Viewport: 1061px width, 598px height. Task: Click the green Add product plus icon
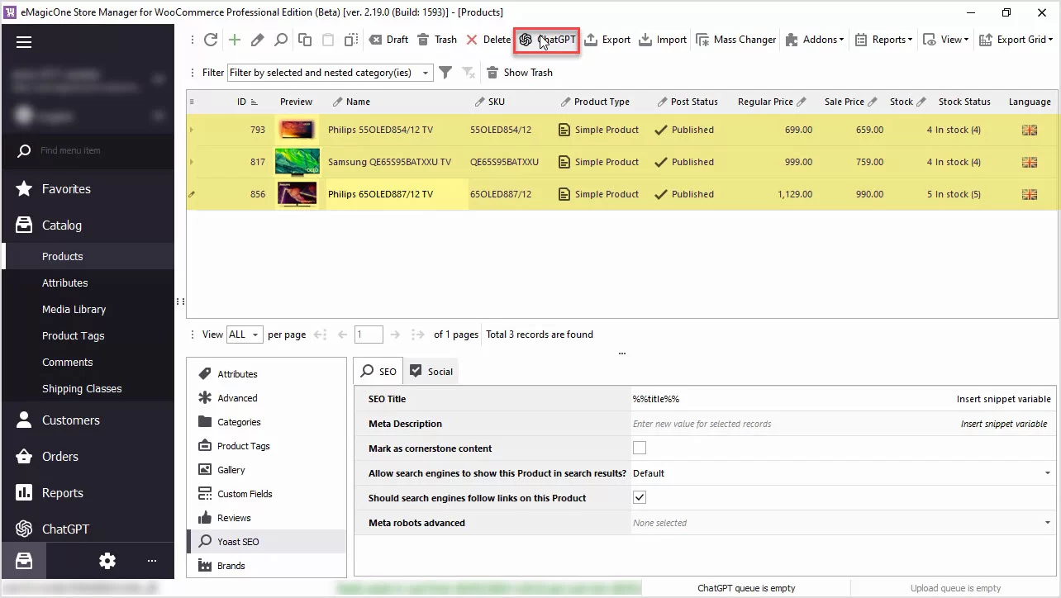tap(235, 40)
